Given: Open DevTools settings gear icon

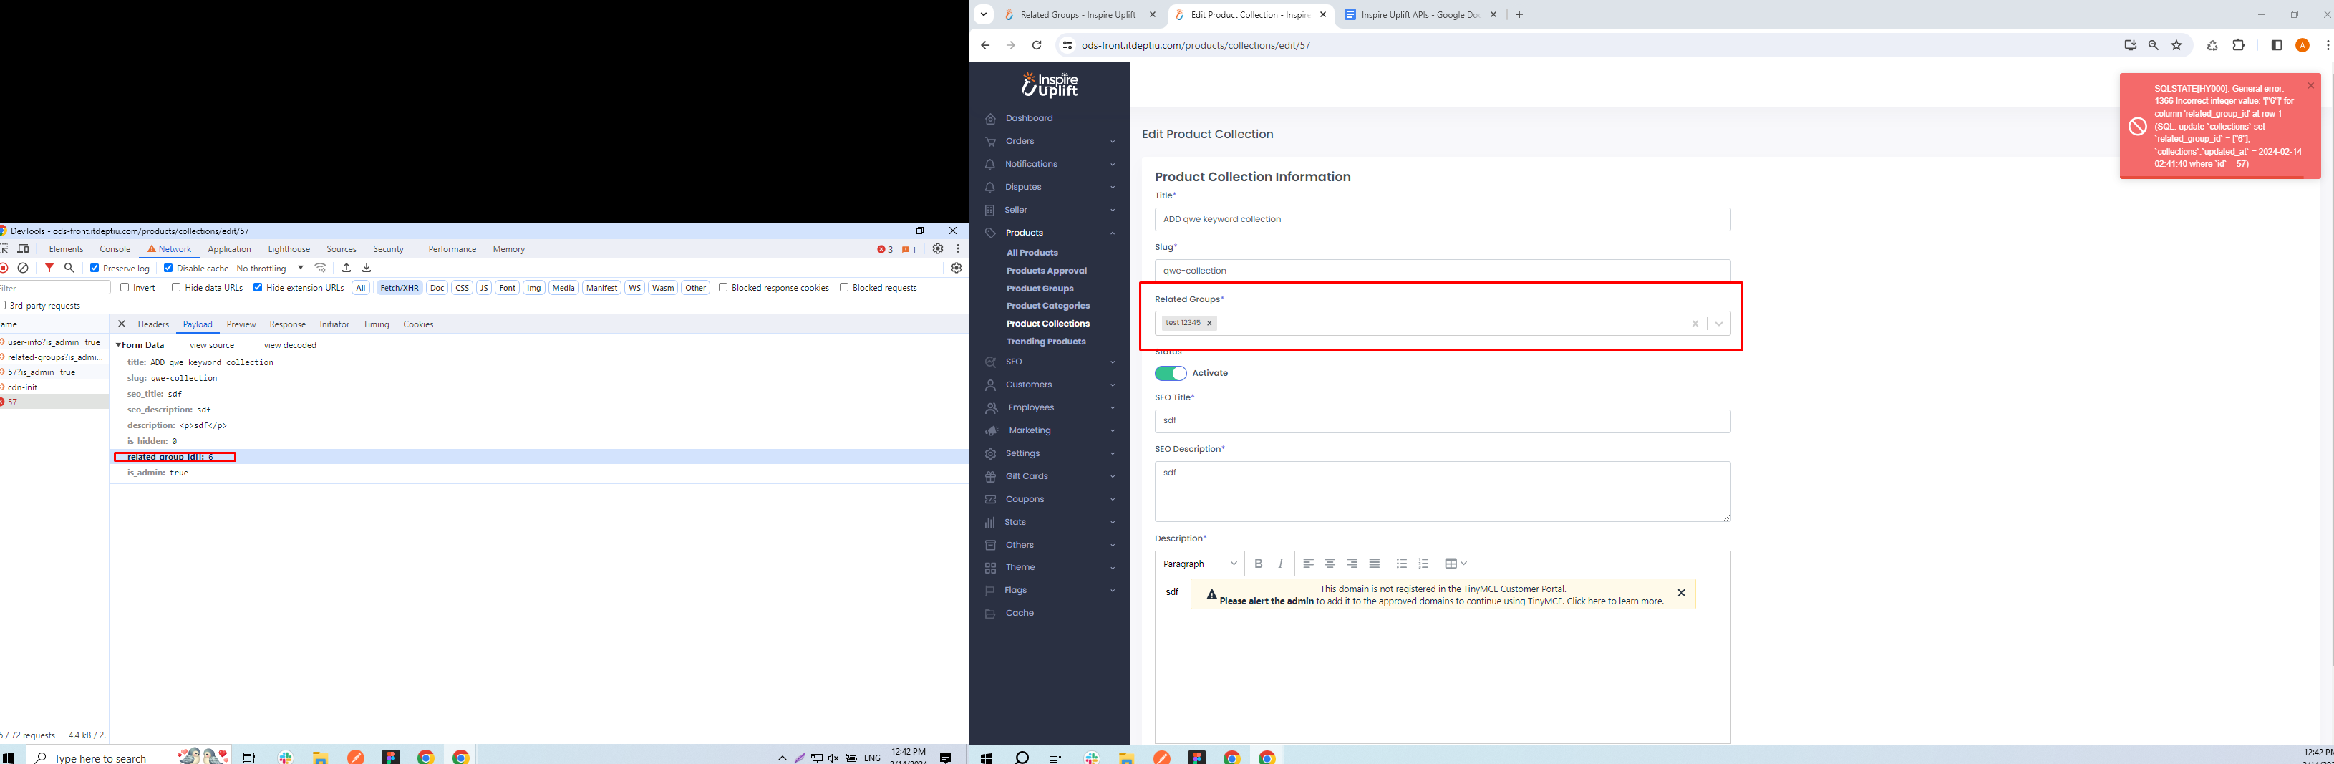Looking at the screenshot, I should (x=938, y=249).
